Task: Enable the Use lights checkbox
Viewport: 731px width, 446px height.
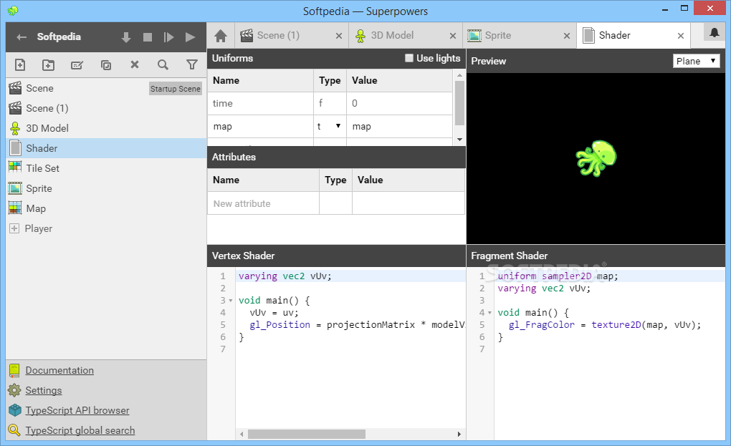Action: tap(408, 58)
